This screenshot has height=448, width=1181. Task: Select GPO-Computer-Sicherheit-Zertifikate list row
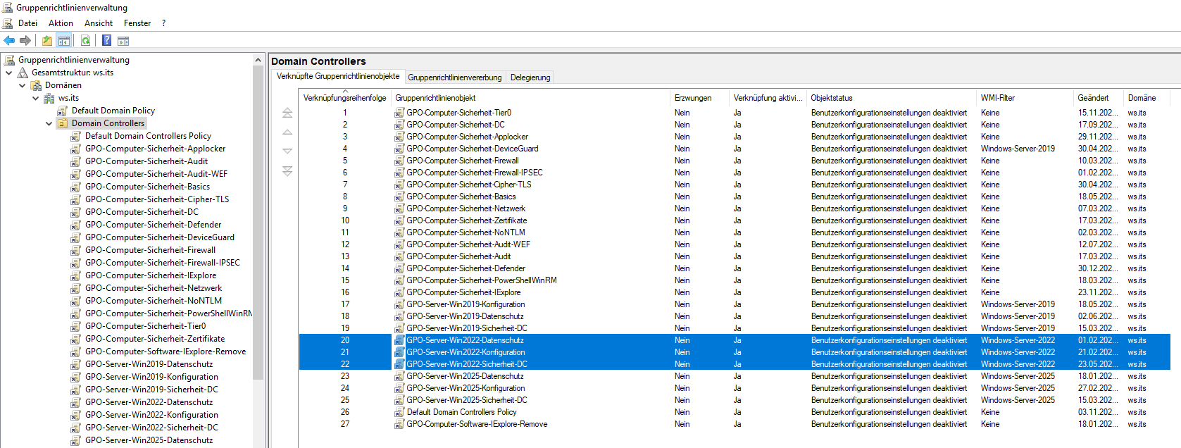[735, 220]
